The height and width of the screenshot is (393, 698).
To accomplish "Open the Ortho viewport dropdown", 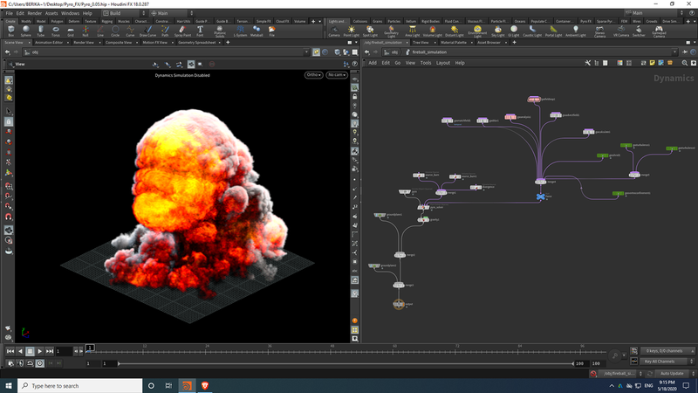I will pyautogui.click(x=313, y=75).
